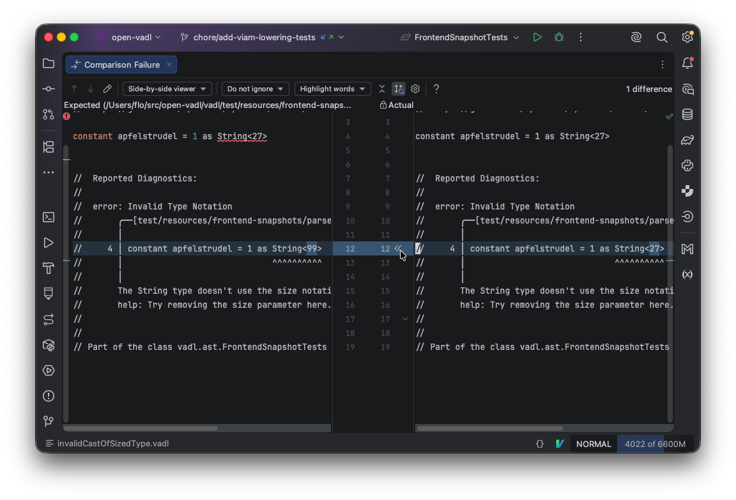Viewport: 736px width, 500px height.
Task: Select the Comparison Failure tab
Action: (116, 64)
